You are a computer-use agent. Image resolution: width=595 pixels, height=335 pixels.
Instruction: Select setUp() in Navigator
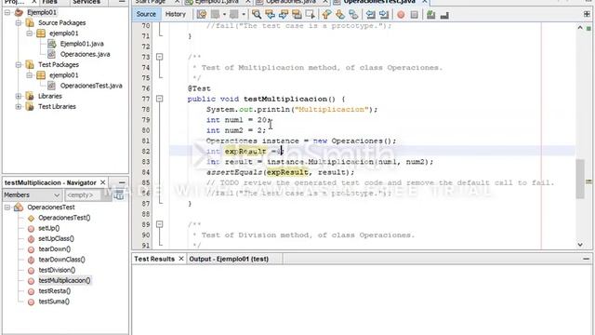(48, 228)
